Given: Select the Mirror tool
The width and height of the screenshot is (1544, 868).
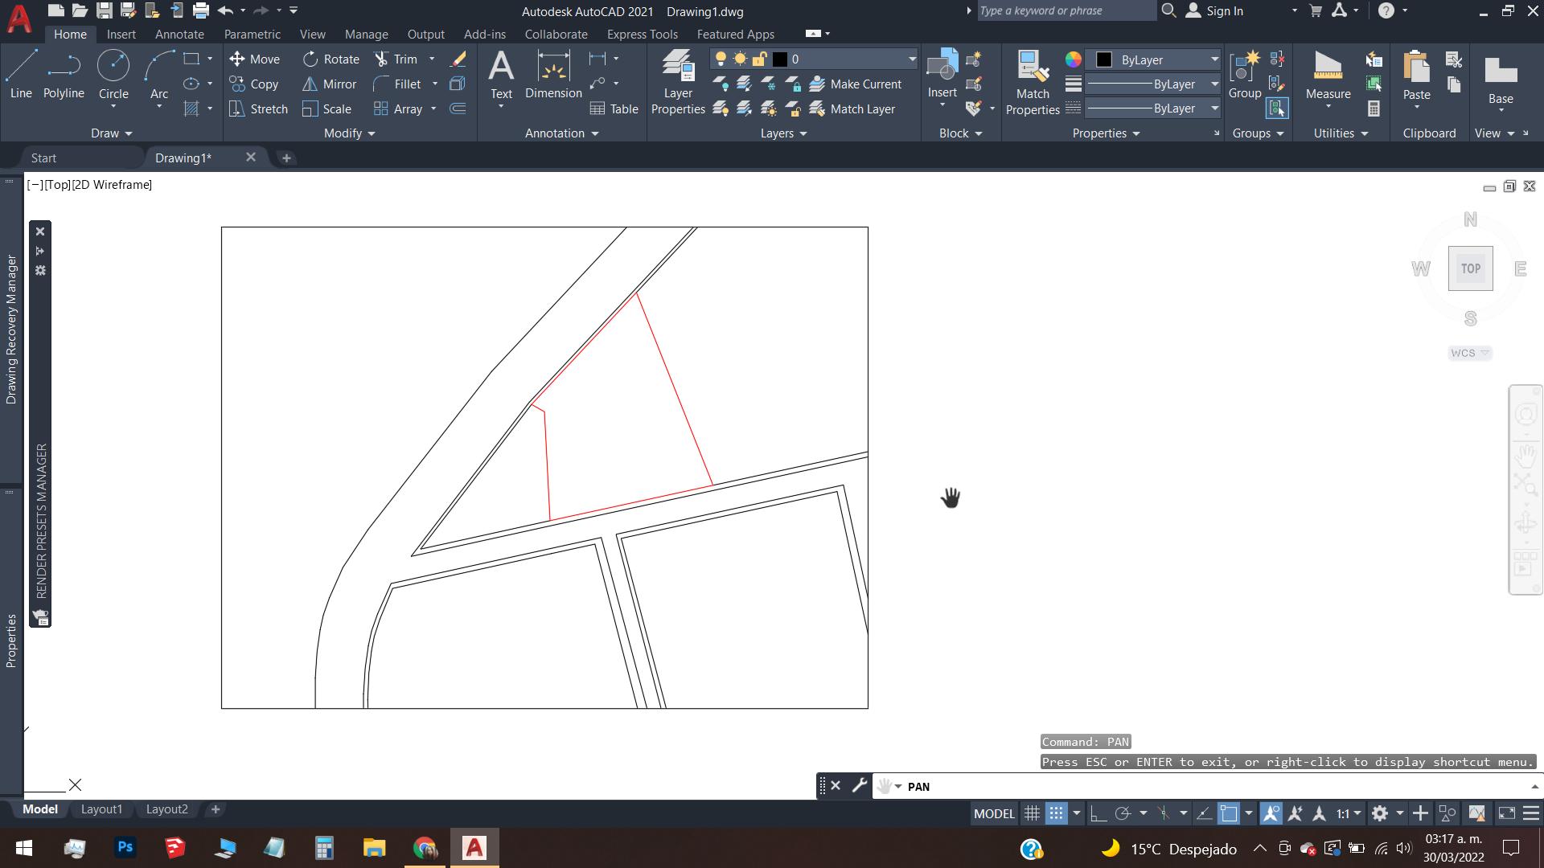Looking at the screenshot, I should coord(329,84).
